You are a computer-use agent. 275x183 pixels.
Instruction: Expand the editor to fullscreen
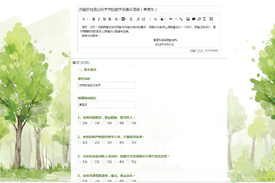click(211, 19)
